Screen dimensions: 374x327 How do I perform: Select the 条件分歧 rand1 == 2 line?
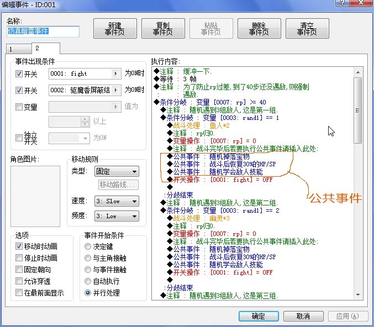click(220, 210)
